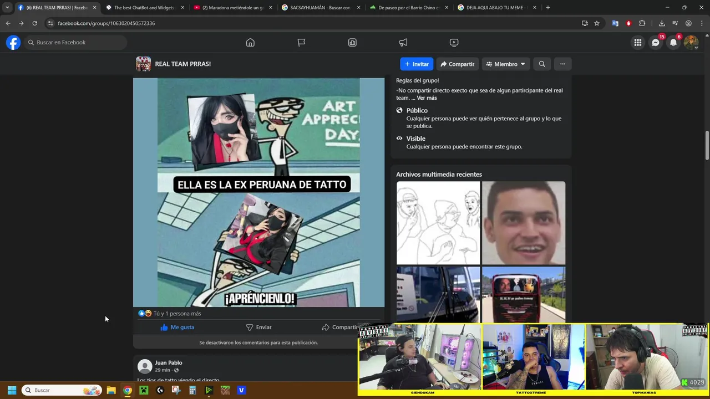Open the smiling man face thumbnail
The height and width of the screenshot is (399, 710).
pos(524,223)
